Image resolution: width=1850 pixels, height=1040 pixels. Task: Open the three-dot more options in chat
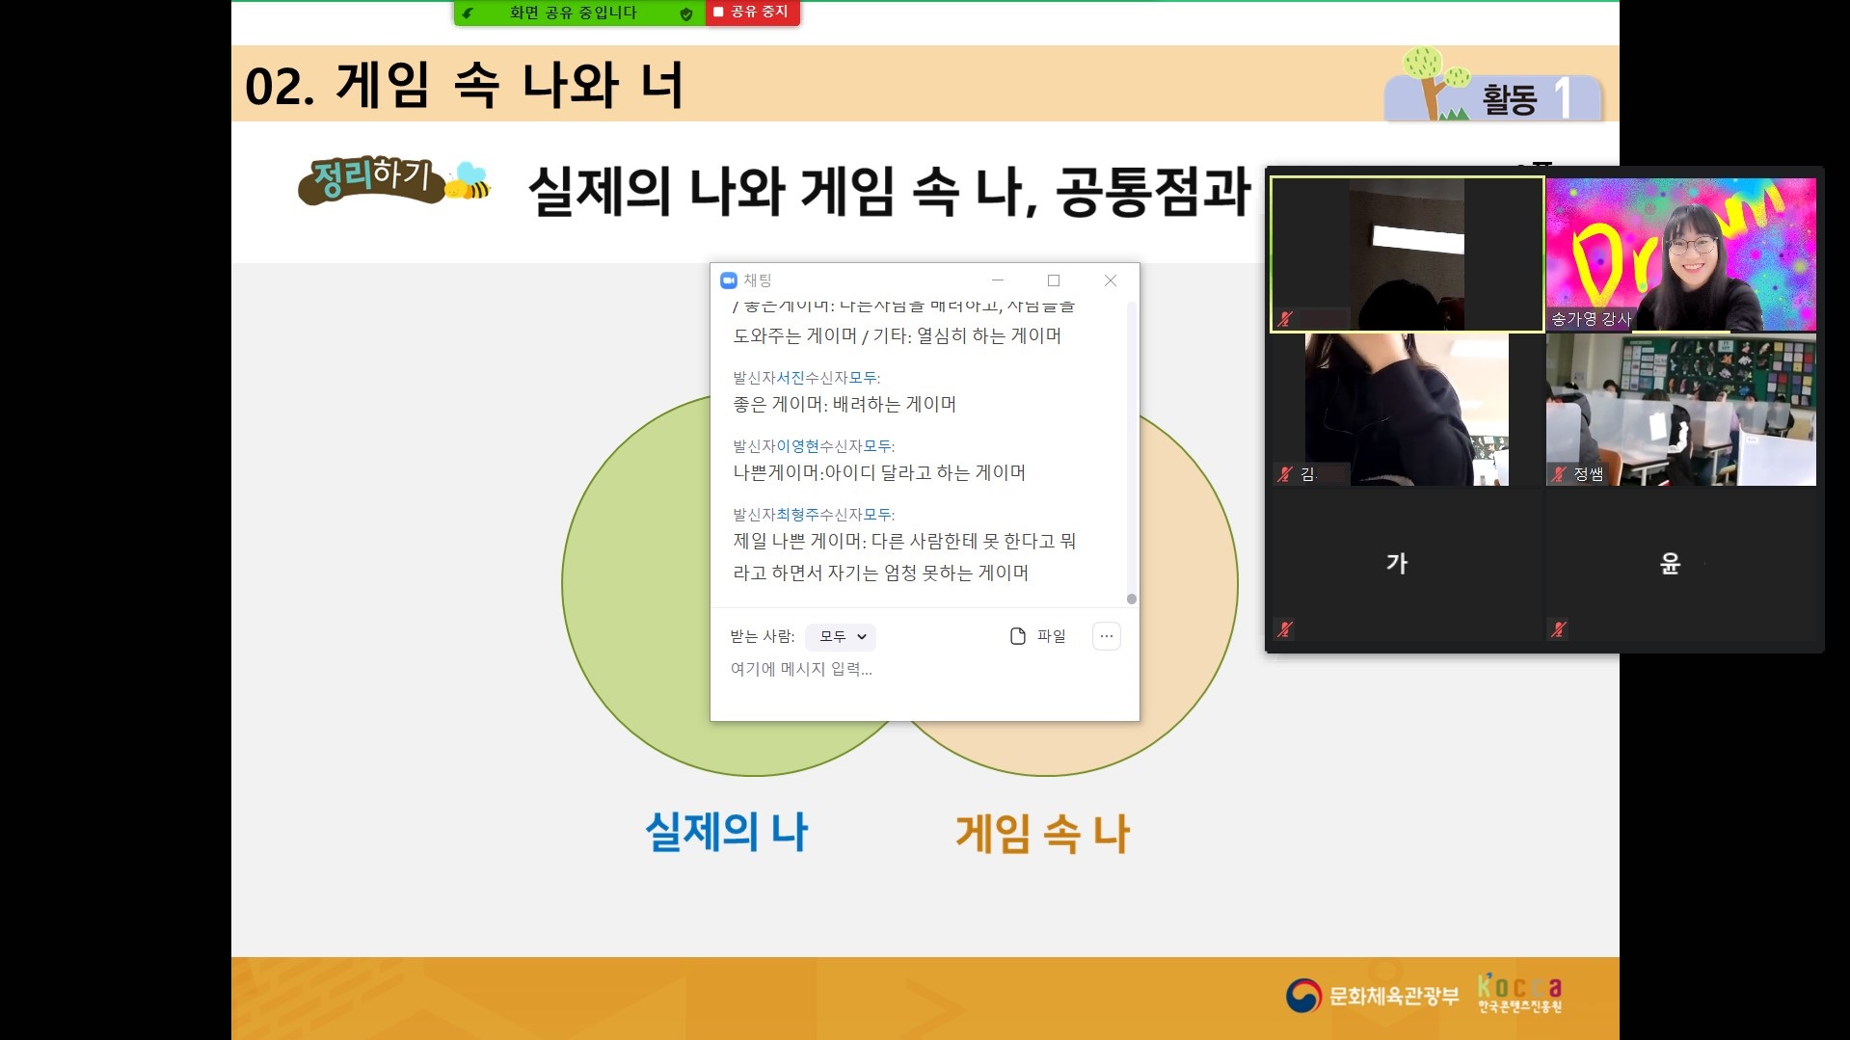coord(1106,636)
